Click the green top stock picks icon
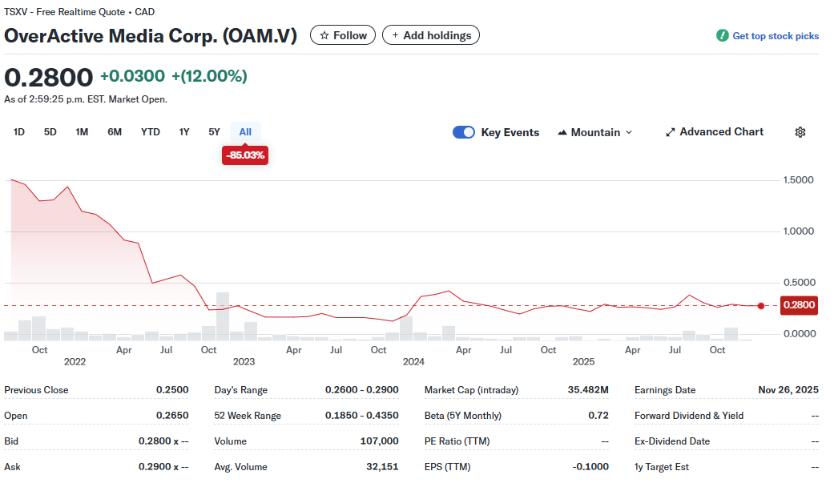The image size is (834, 483). coord(723,36)
